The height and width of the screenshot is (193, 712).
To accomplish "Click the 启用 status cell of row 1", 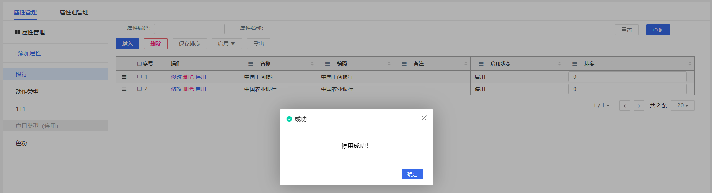I will (x=517, y=77).
